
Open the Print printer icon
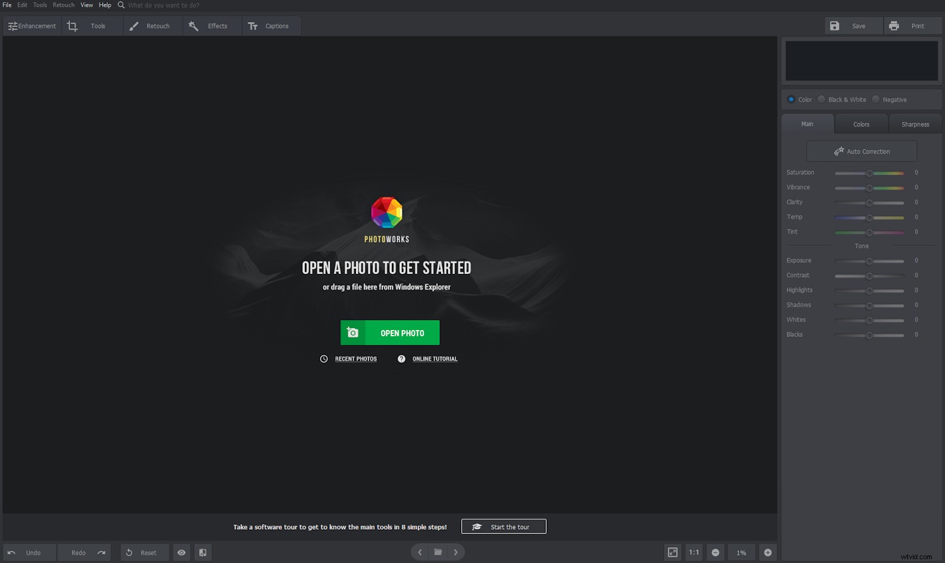pyautogui.click(x=894, y=25)
